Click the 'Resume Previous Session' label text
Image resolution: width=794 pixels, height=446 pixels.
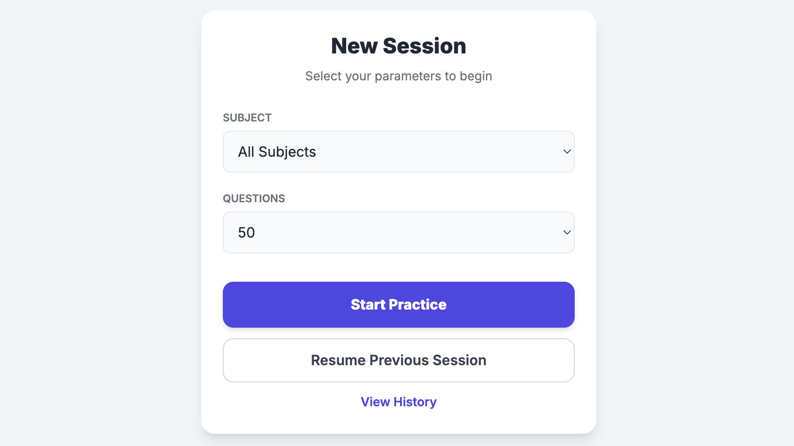(x=398, y=360)
